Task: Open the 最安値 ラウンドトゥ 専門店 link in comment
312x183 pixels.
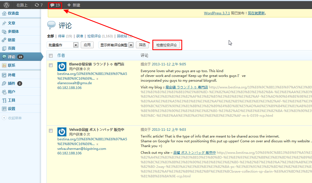Action: pyautogui.click(x=187, y=87)
